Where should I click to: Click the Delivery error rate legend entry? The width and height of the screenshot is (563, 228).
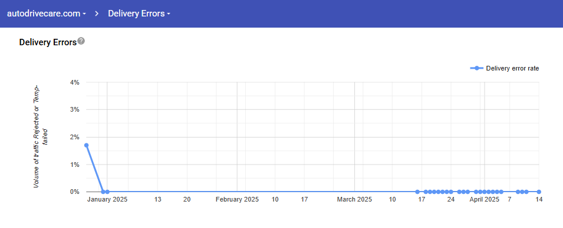(x=505, y=68)
